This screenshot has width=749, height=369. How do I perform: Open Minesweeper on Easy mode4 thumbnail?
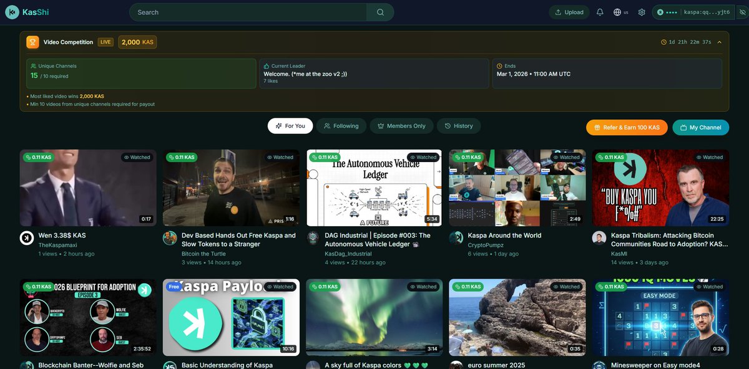[x=660, y=317]
